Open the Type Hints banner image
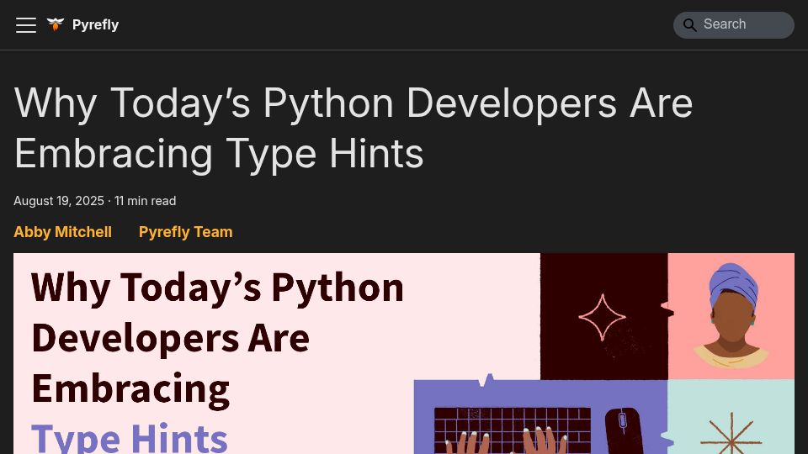Image resolution: width=808 pixels, height=454 pixels. click(x=404, y=354)
